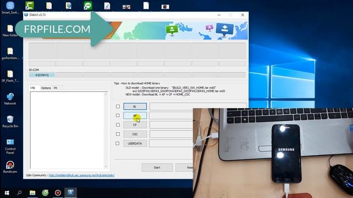Image resolution: width=353 pixels, height=198 pixels.
Task: Click the Odin3 title bar icon
Action: [26, 15]
